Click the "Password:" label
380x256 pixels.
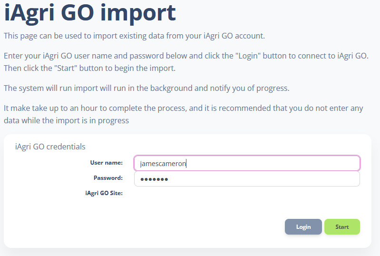pyautogui.click(x=108, y=178)
